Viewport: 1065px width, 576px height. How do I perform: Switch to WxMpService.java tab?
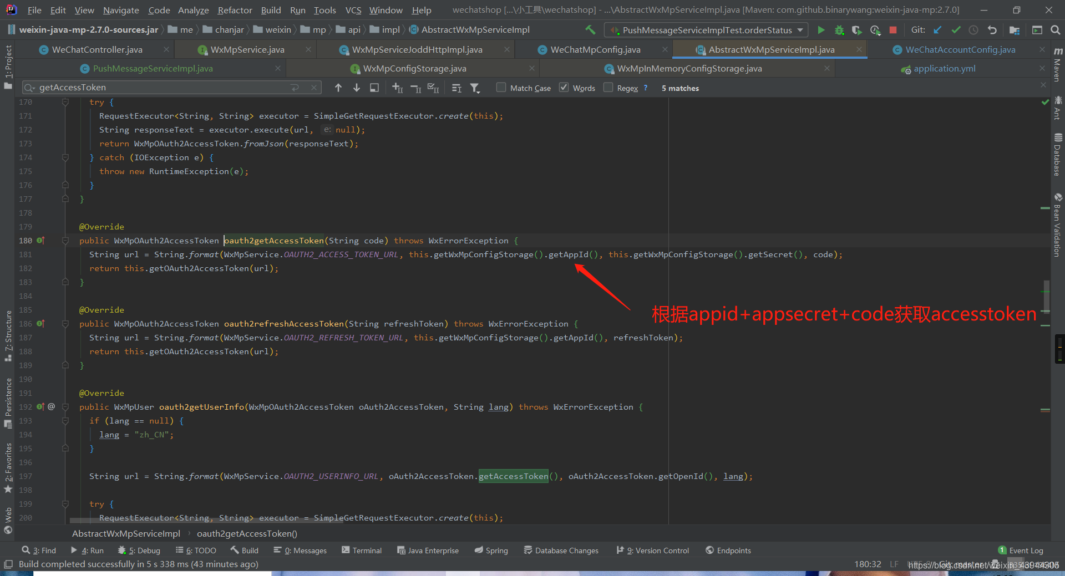click(x=247, y=50)
